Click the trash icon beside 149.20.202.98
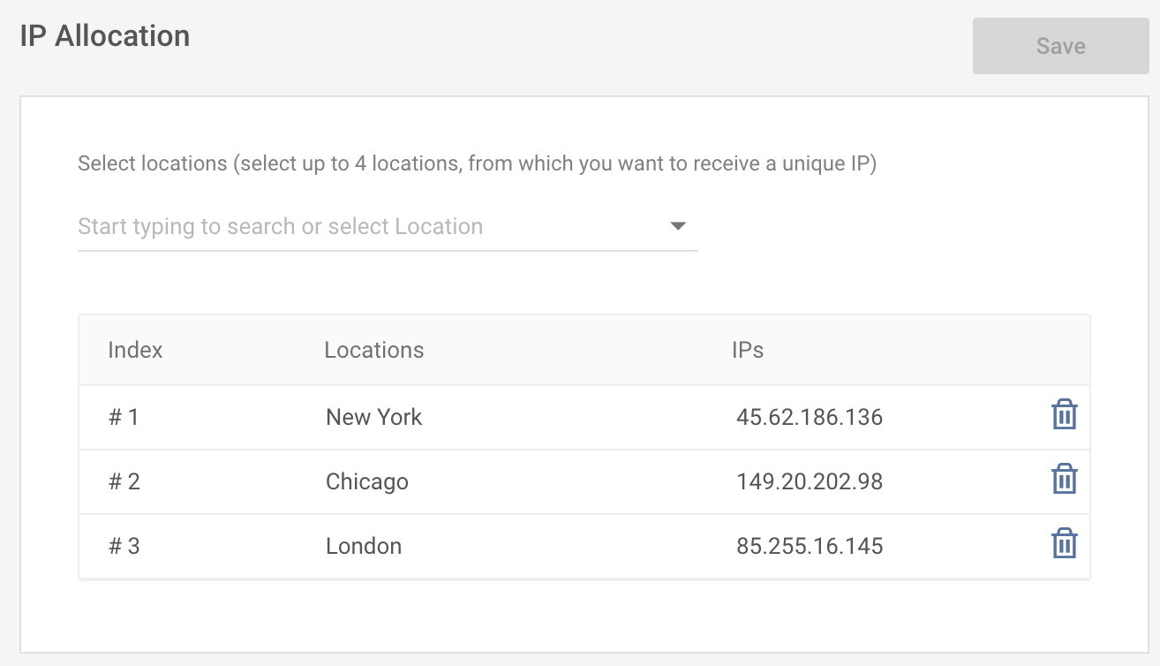Viewport: 1160px width, 666px height. pyautogui.click(x=1064, y=480)
